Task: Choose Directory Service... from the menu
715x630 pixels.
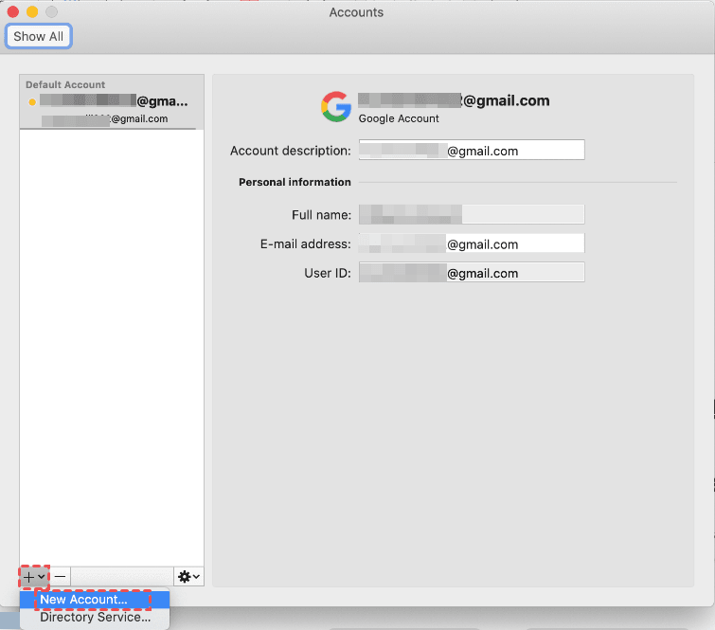Action: (95, 618)
